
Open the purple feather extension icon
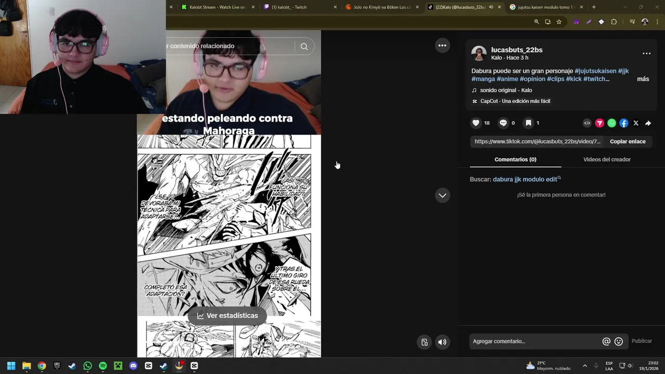tap(589, 22)
